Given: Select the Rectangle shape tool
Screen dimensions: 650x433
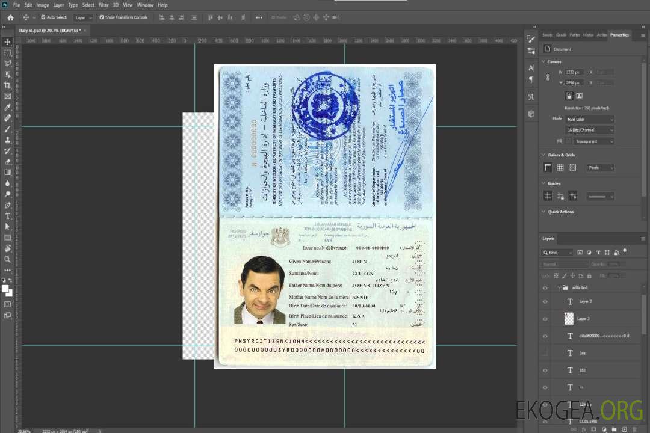Looking at the screenshot, I should [x=7, y=238].
